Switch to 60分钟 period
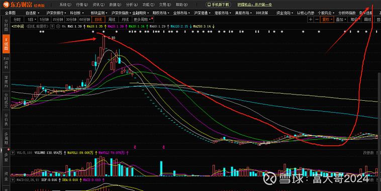 click(84, 20)
